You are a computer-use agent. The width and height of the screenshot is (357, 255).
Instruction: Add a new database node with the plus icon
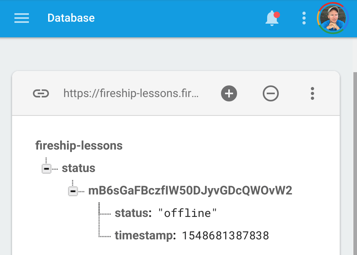(229, 93)
